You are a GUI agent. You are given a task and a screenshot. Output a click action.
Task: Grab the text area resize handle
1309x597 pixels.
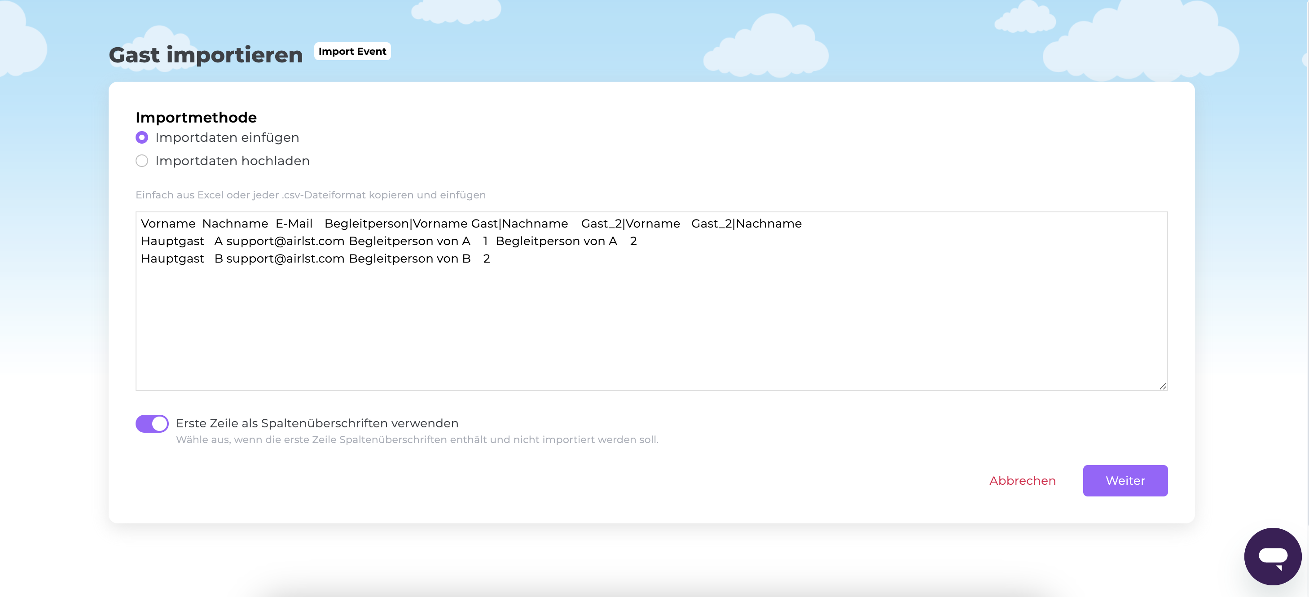click(x=1163, y=386)
